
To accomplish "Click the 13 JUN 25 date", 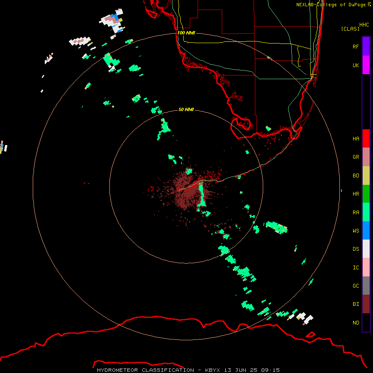I will pos(241,370).
